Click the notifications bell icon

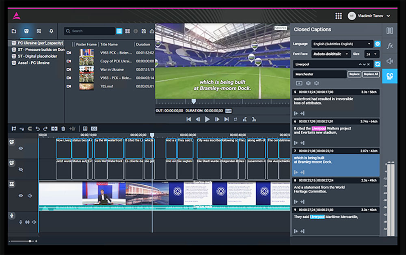pos(51,31)
